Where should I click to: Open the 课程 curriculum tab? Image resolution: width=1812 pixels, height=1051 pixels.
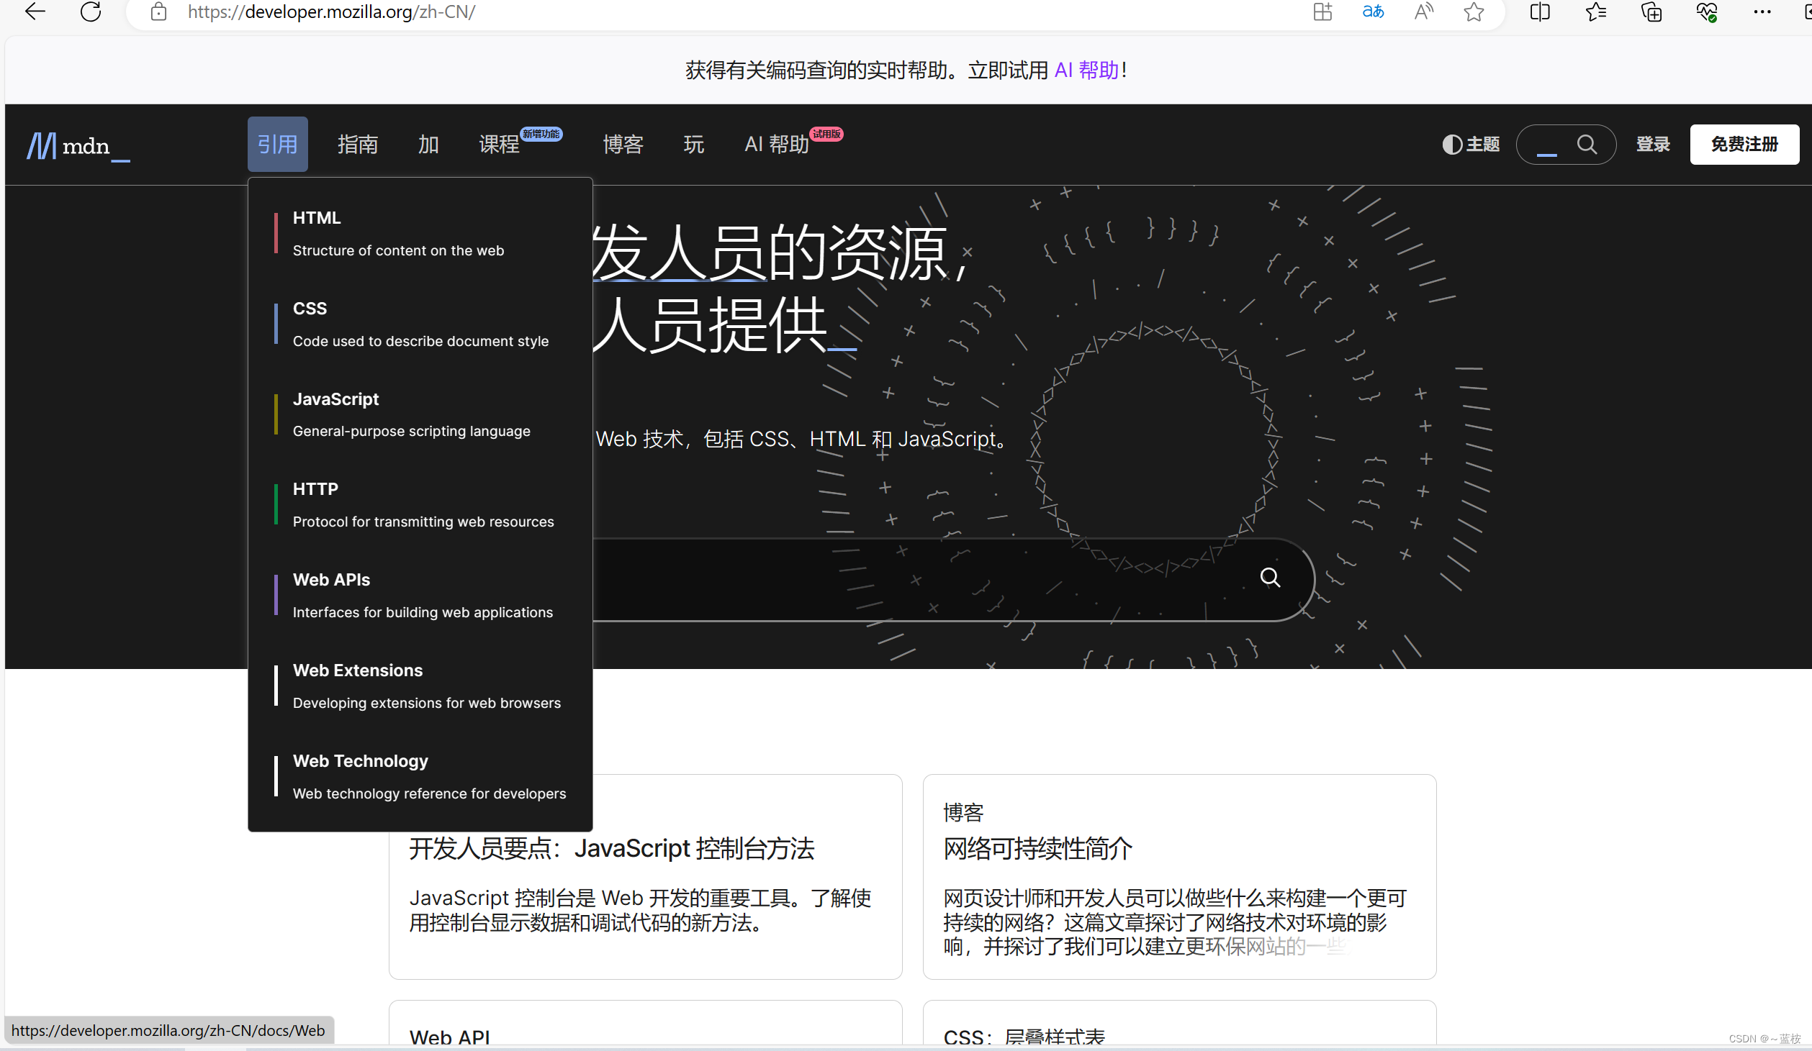pyautogui.click(x=499, y=145)
